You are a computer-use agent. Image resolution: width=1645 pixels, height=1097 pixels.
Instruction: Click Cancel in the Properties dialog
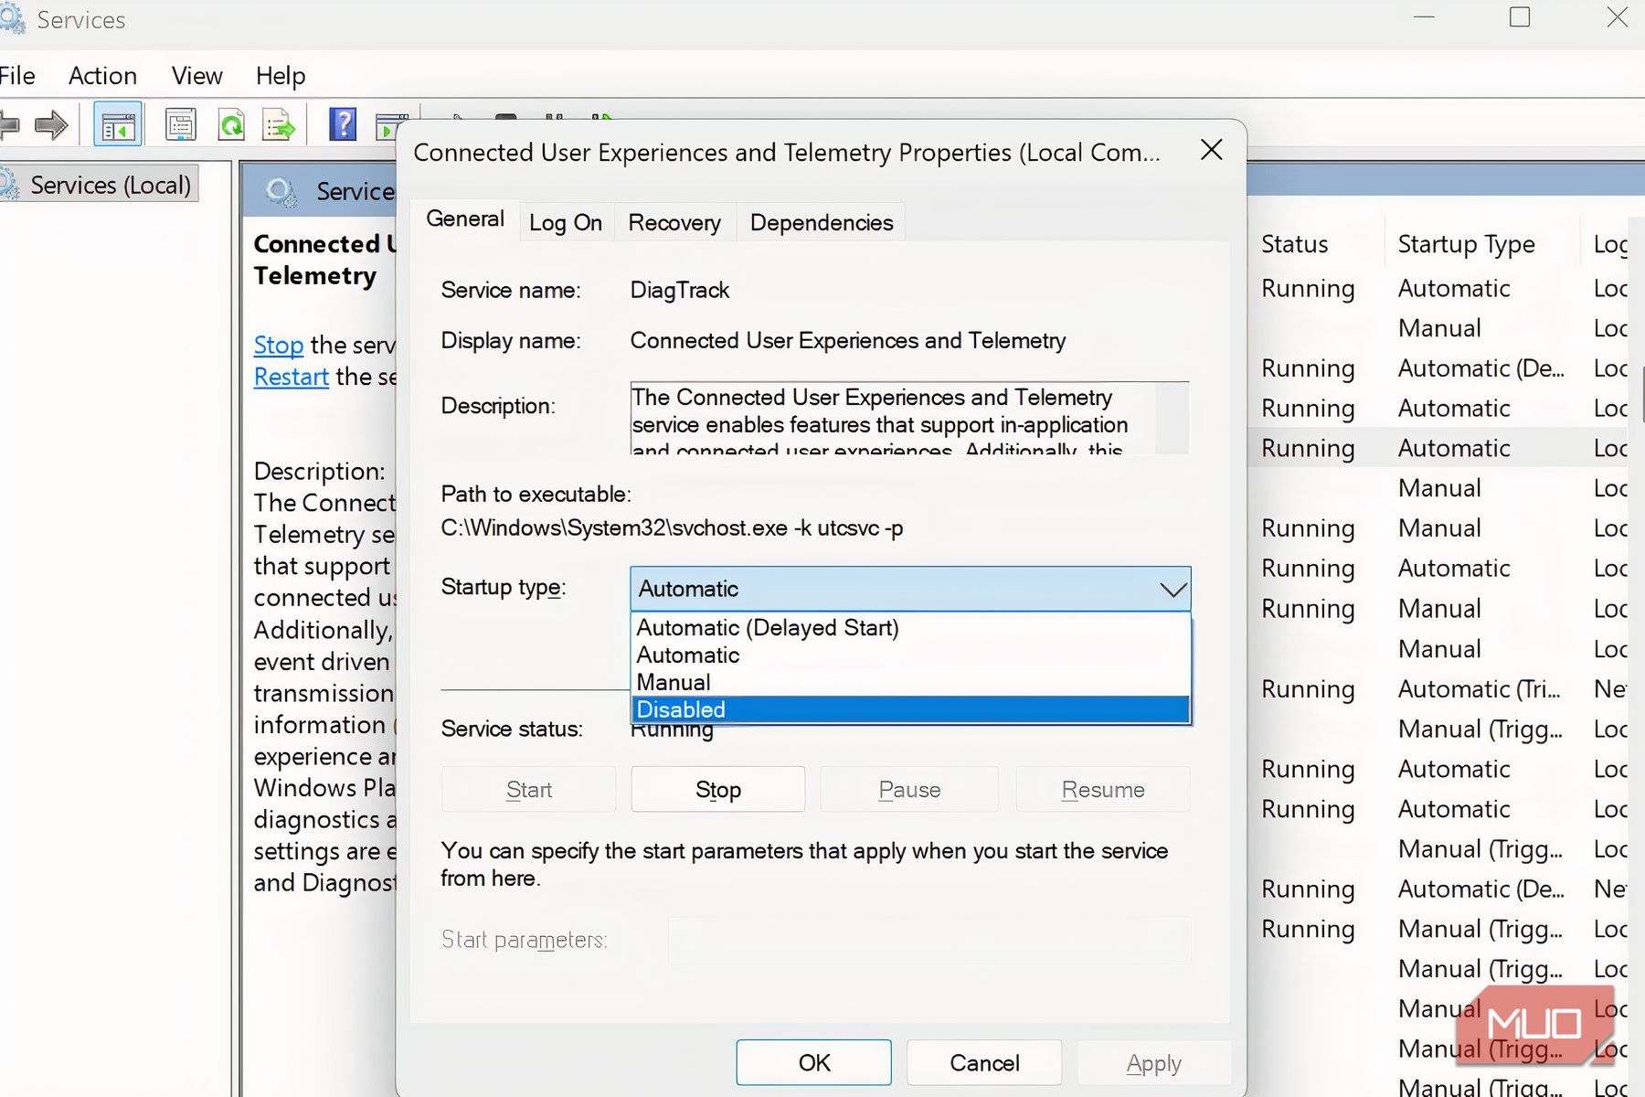(984, 1062)
